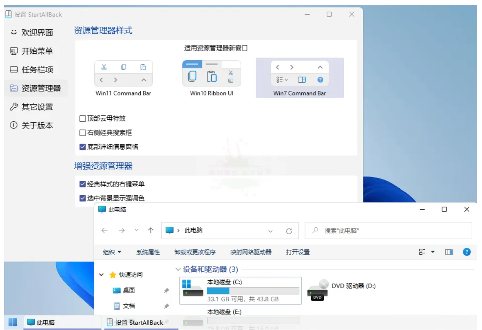Open the 组织 dropdown menu
This screenshot has height=330, width=482.
pos(108,252)
